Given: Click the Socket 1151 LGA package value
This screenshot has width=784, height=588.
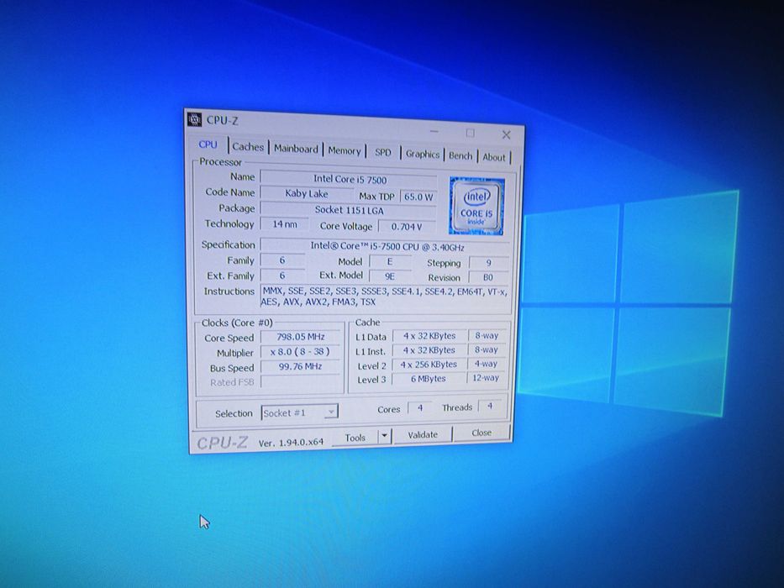Looking at the screenshot, I should coord(349,210).
